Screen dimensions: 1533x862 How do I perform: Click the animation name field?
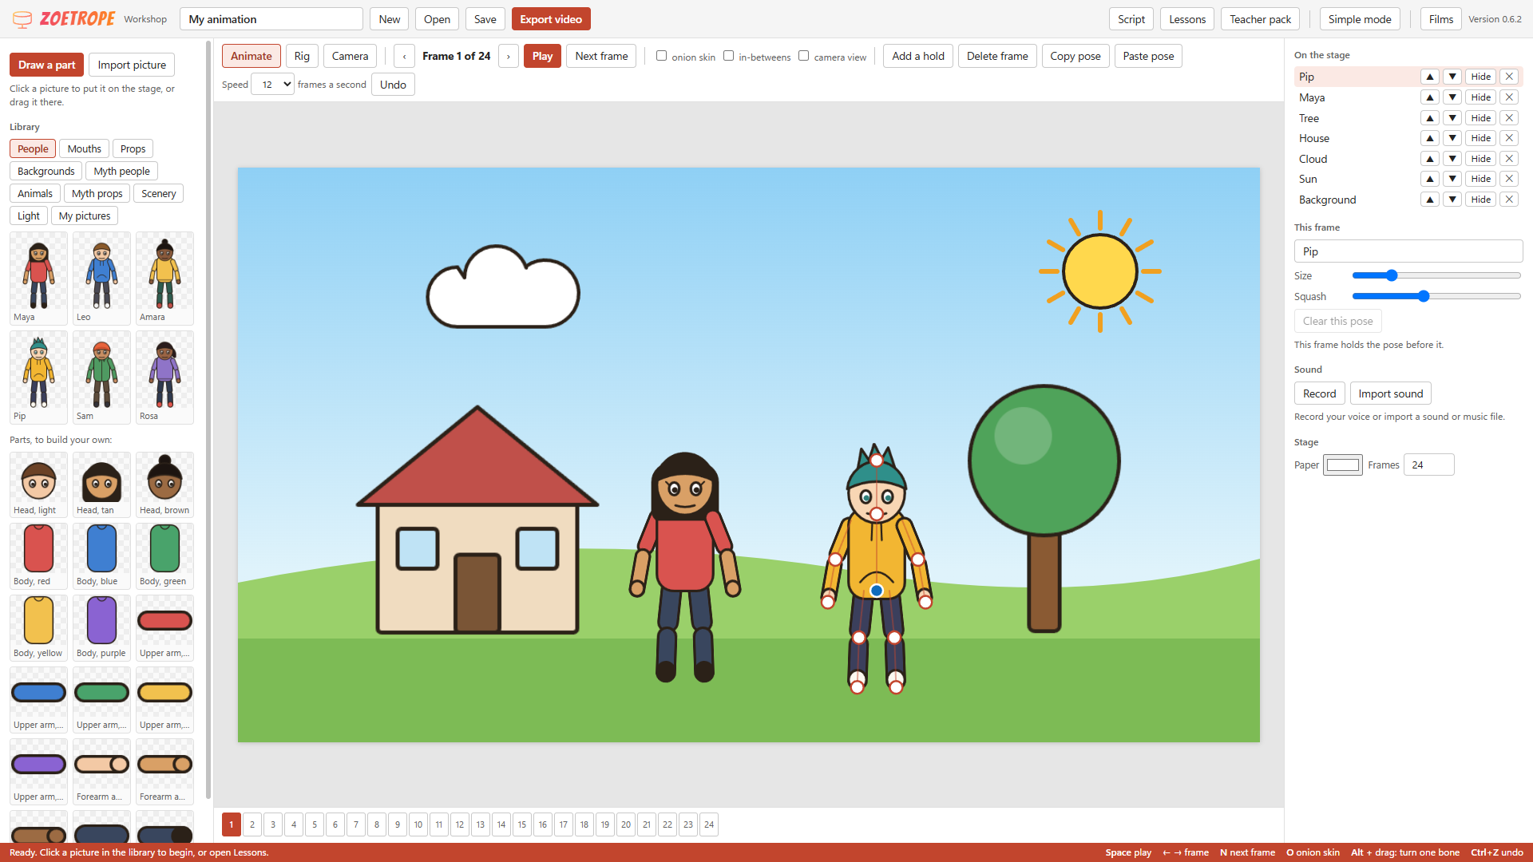(271, 19)
